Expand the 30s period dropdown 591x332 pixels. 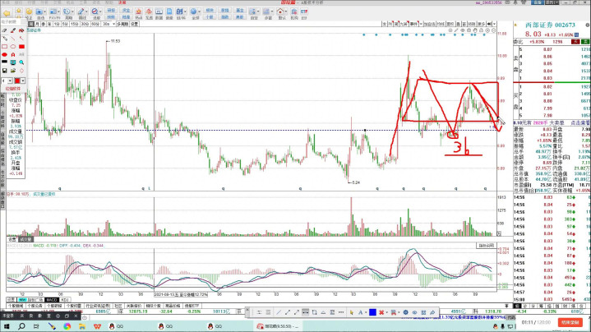pyautogui.click(x=113, y=24)
